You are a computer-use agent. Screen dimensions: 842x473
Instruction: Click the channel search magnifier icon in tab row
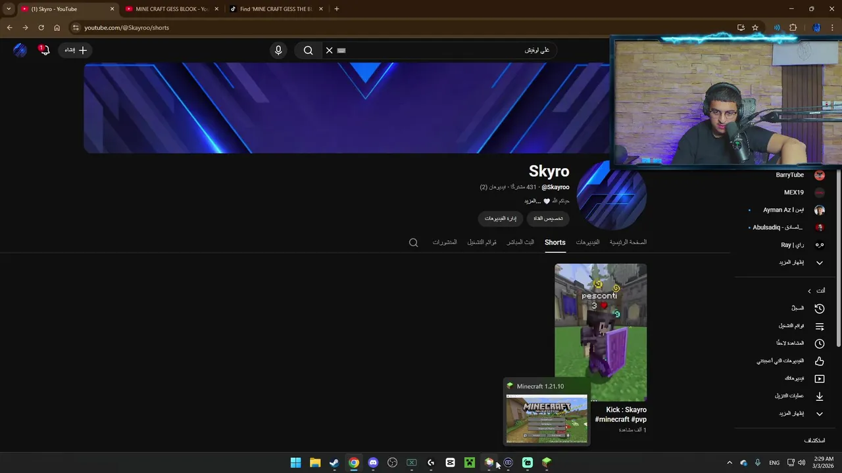413,242
